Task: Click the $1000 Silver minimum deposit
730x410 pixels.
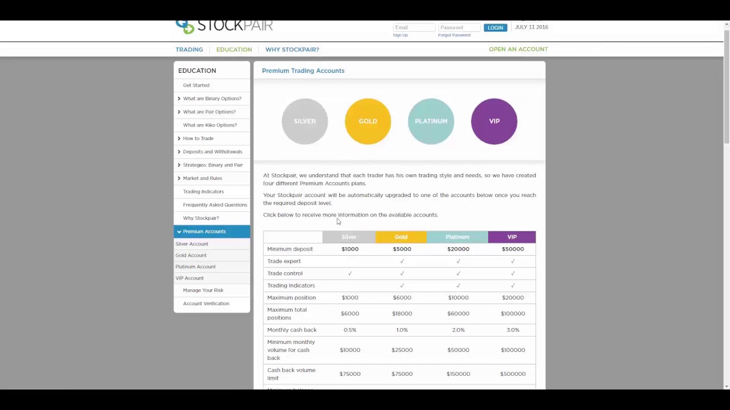Action: point(350,249)
